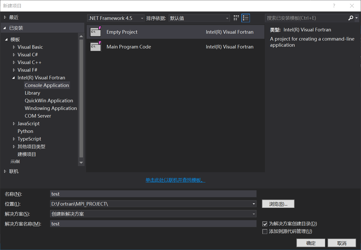The image size is (361, 250).
Task: Switch template display to small icons view
Action: coord(236,18)
